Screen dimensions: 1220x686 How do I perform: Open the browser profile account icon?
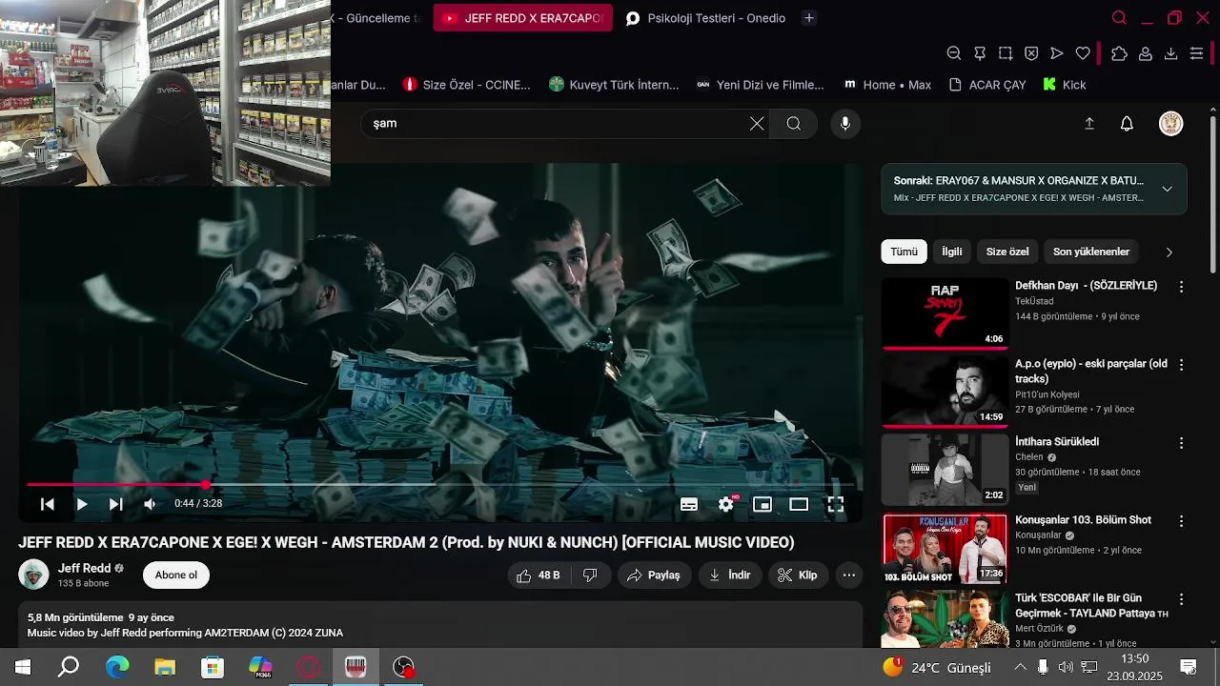pyautogui.click(x=1146, y=53)
